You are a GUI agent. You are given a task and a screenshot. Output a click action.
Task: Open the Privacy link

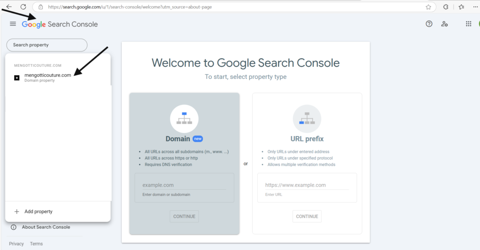[x=16, y=243]
